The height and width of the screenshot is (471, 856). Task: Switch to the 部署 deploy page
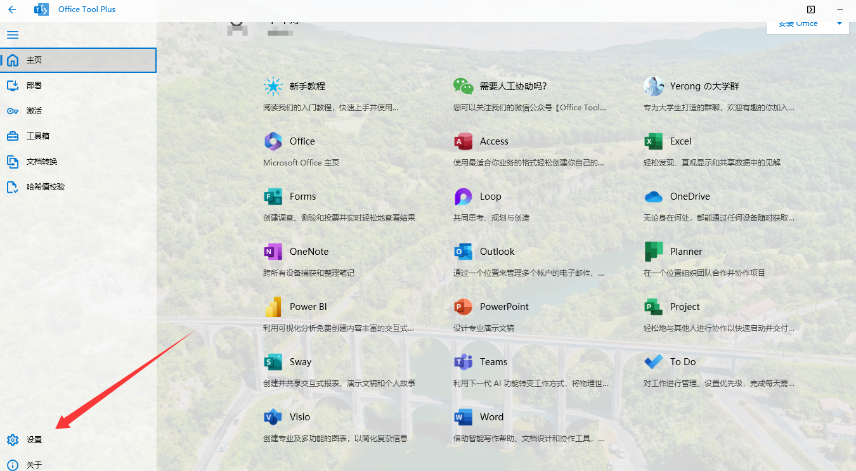pyautogui.click(x=79, y=86)
